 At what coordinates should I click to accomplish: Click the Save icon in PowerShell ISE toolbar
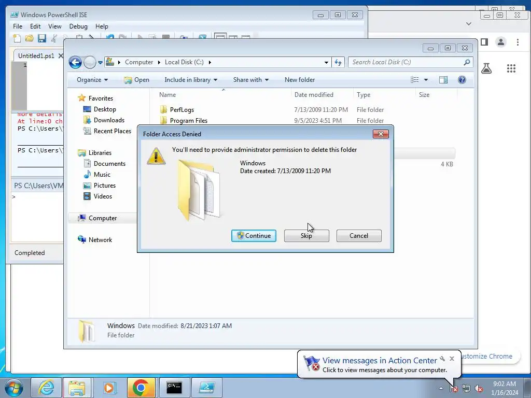click(x=42, y=38)
